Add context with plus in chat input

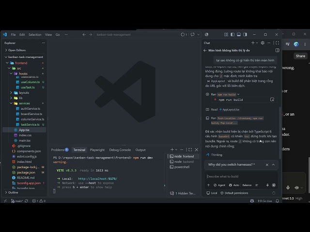tap(208, 185)
